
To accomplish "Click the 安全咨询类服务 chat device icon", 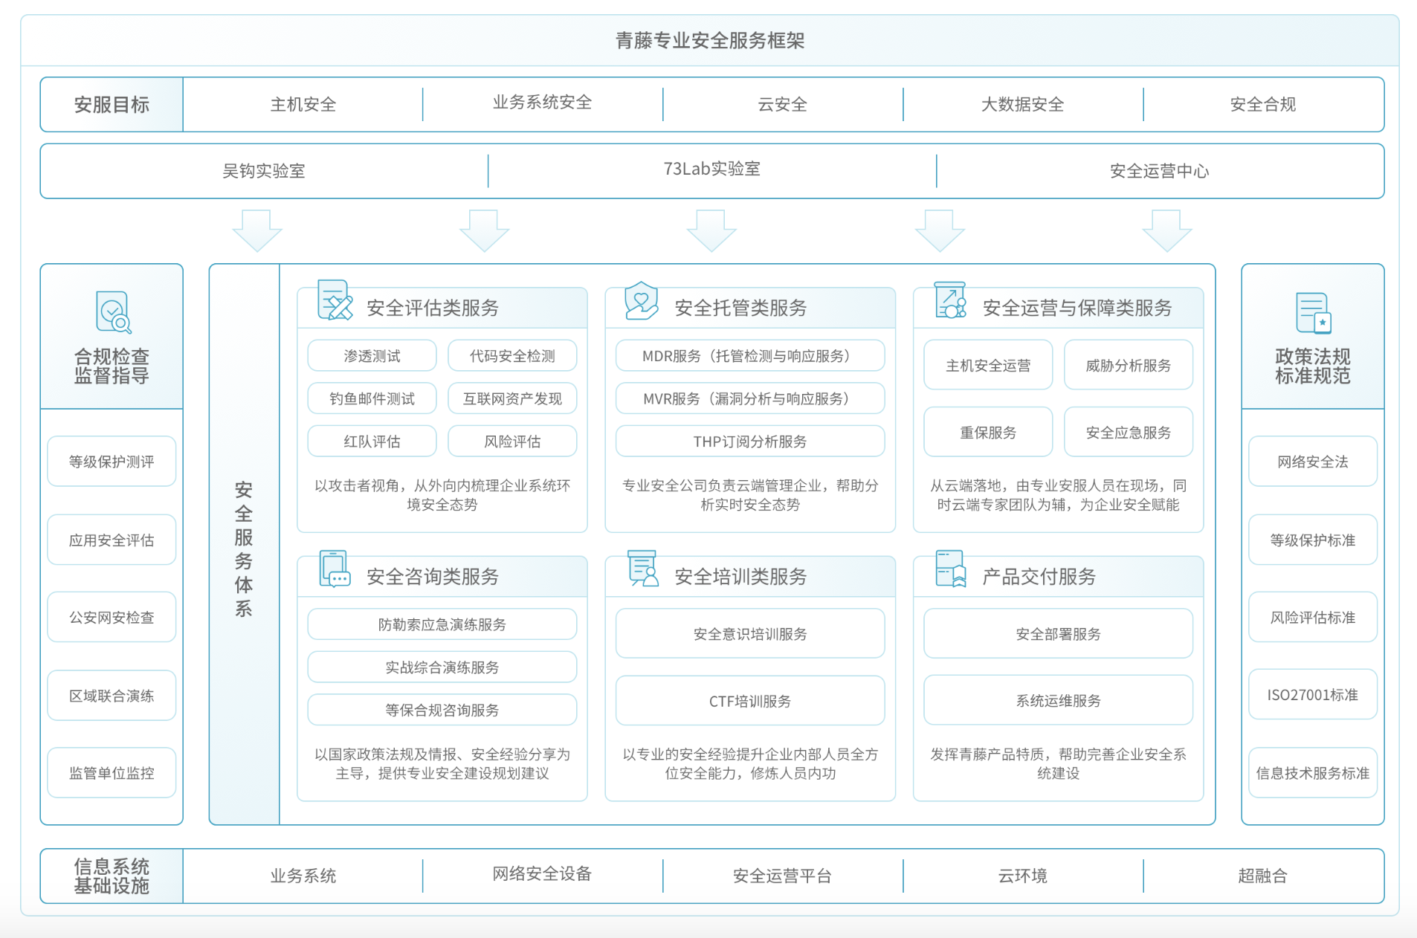I will pos(335,569).
